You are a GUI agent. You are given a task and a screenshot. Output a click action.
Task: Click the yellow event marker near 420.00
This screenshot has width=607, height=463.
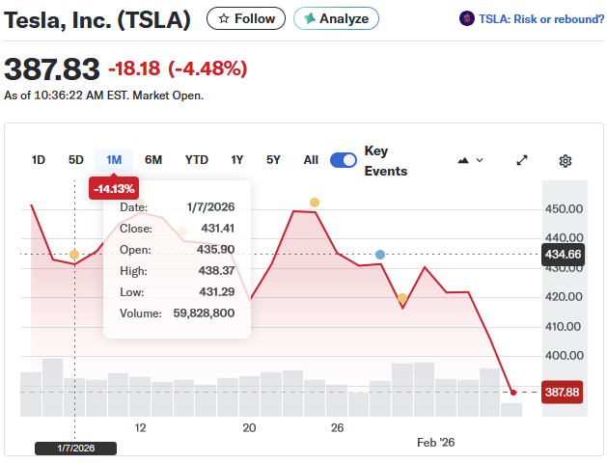402,298
